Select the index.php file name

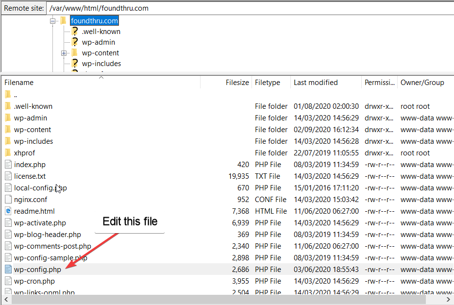click(30, 165)
